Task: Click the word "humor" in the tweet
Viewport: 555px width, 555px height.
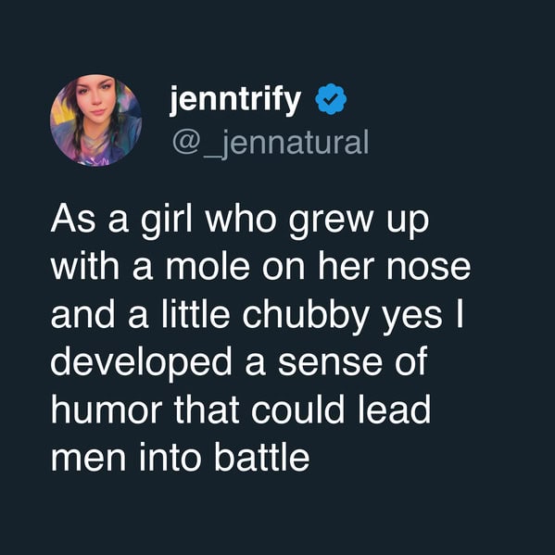Action: [x=107, y=409]
